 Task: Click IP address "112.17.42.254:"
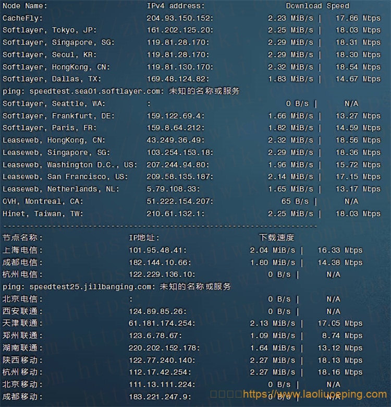160,372
